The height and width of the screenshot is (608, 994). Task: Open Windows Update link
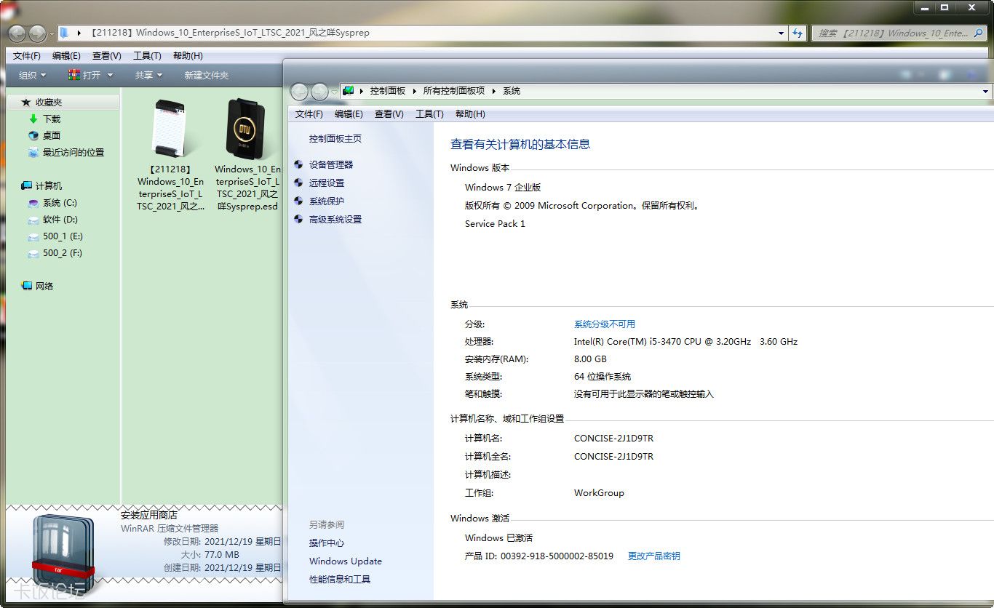tap(346, 561)
